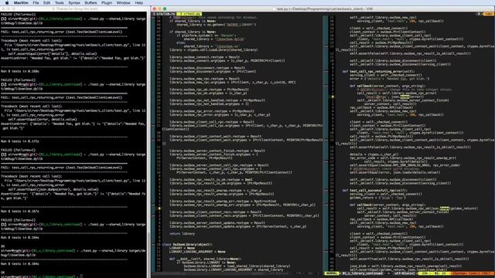Image resolution: width=495 pixels, height=278 pixels.
Task: Click the NORMAL mode indicator in the statusline
Action: point(332,273)
